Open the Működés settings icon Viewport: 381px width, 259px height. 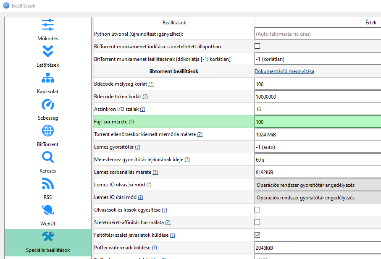(x=47, y=25)
